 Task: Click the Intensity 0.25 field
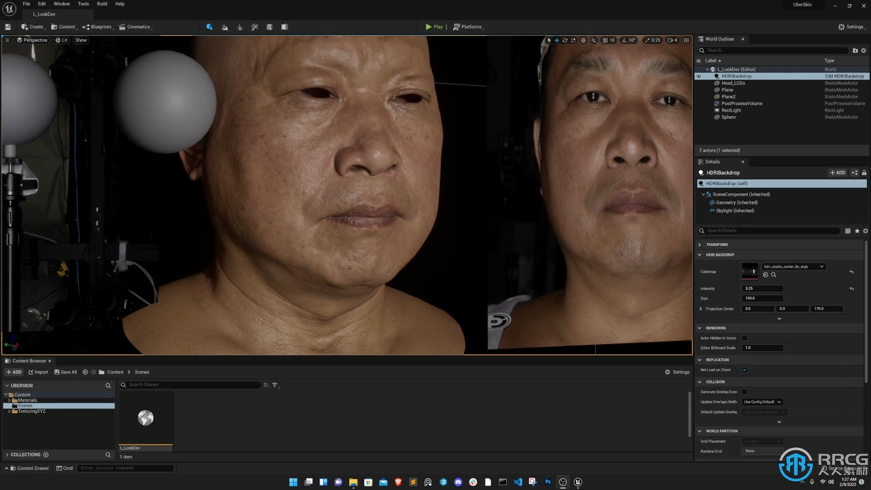(x=763, y=289)
